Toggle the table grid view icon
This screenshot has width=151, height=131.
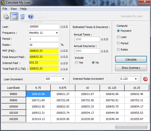(x=14, y=16)
